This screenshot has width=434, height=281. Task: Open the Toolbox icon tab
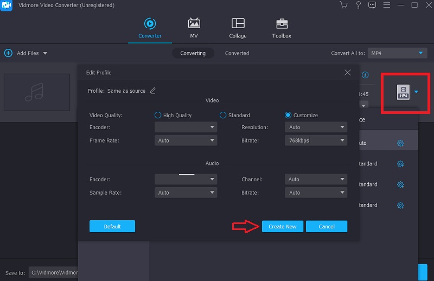pyautogui.click(x=282, y=28)
